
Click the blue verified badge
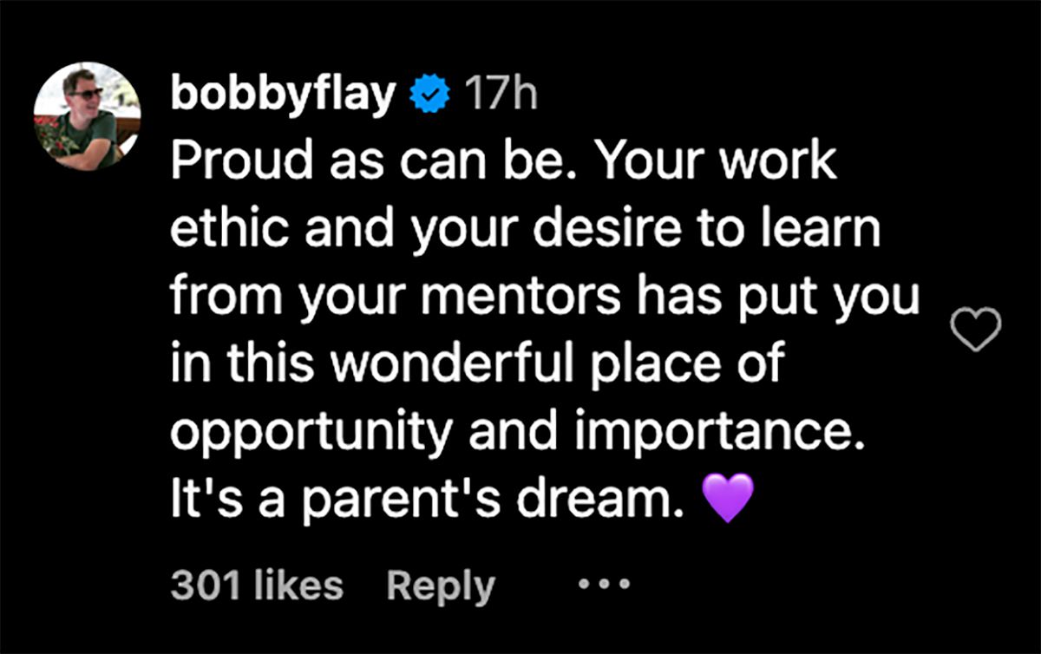coord(431,95)
